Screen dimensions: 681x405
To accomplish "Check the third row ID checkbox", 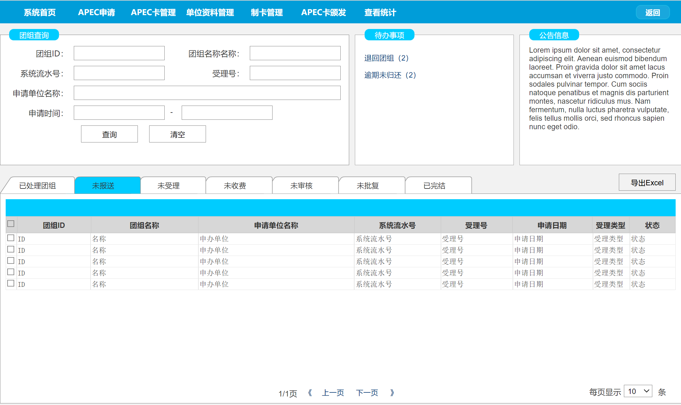I will coord(11,261).
